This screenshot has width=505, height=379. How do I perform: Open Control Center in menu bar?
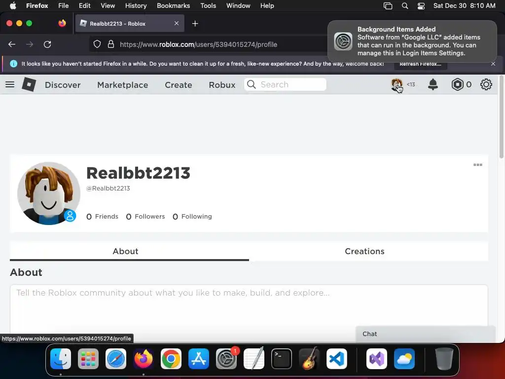421,6
